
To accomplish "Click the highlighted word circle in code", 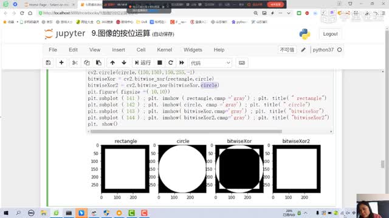I will click(209, 85).
